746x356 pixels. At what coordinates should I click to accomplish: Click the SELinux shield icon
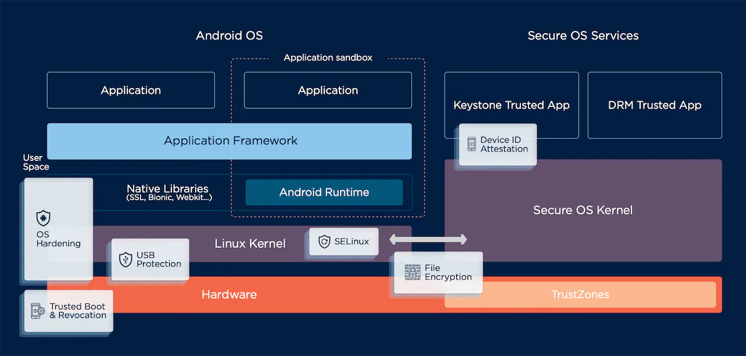(x=324, y=242)
